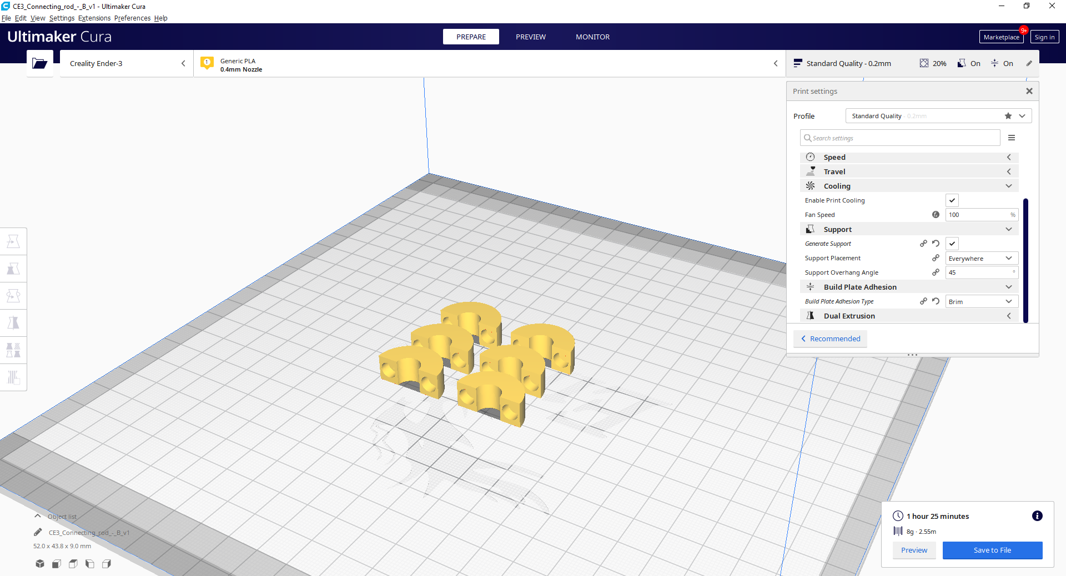The height and width of the screenshot is (576, 1066).
Task: Click Fan Speed function indicator icon
Action: tap(936, 215)
